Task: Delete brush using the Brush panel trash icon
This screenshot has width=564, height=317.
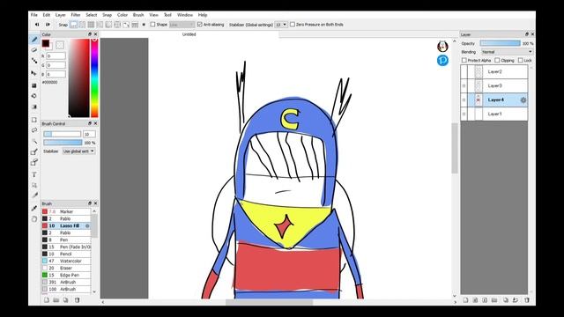Action: pyautogui.click(x=77, y=300)
